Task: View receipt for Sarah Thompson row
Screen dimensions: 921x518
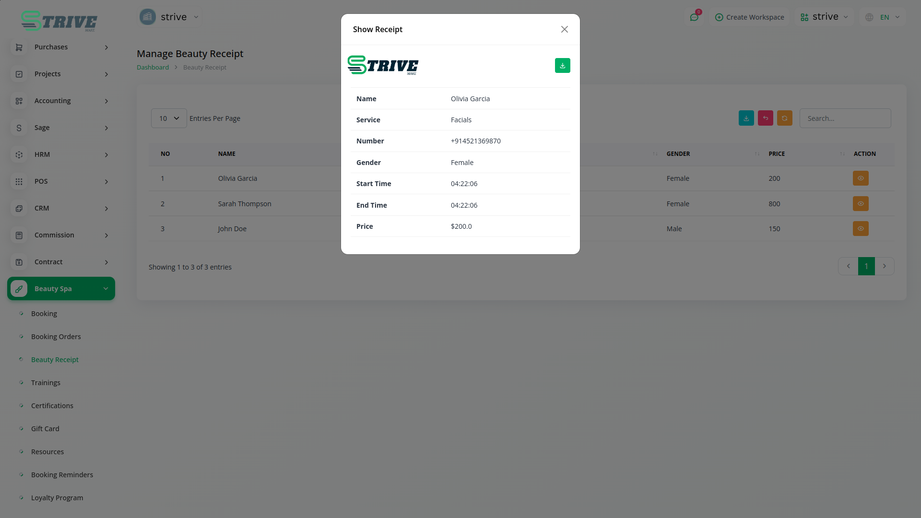Action: (x=860, y=204)
